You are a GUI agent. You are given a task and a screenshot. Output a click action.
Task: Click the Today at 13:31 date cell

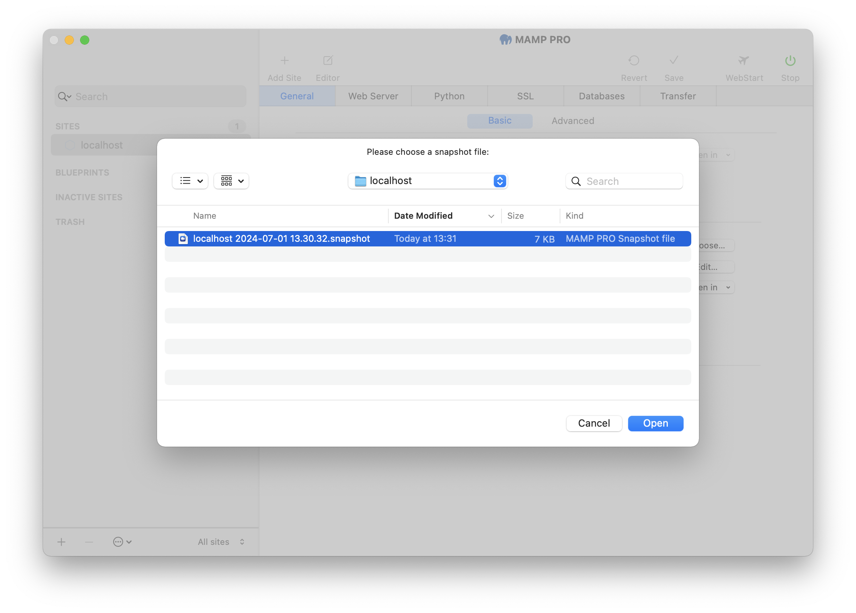[x=425, y=239]
